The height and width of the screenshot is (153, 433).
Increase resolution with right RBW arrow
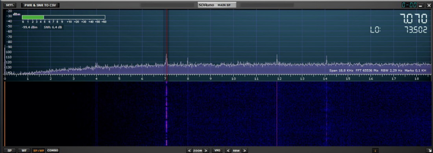click(245, 151)
